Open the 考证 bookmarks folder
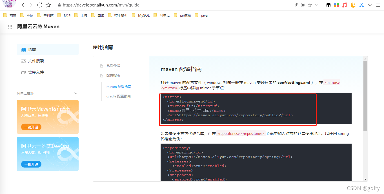The height and width of the screenshot is (194, 384). pyautogui.click(x=27, y=15)
